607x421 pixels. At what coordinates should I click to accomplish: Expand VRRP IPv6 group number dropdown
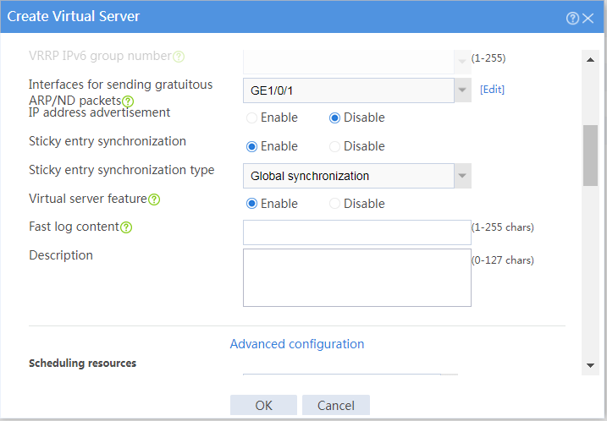(x=462, y=62)
